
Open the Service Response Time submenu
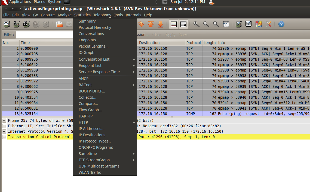pos(105,72)
